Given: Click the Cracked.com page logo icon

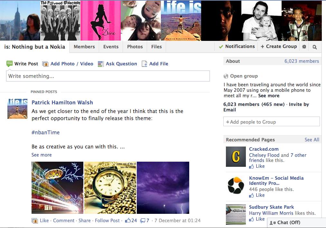Looking at the screenshot, I should click(236, 157).
